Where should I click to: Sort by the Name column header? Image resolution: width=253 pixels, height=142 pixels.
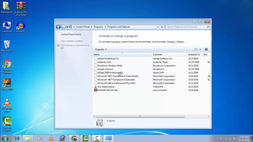(123, 54)
